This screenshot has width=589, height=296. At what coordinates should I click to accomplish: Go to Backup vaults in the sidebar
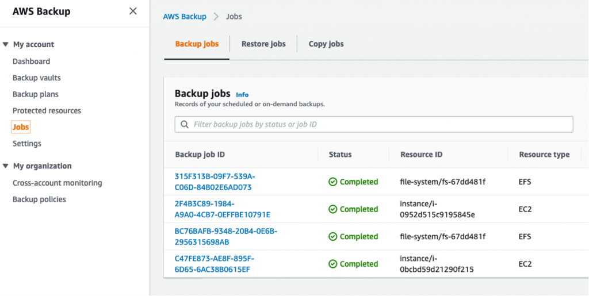[36, 78]
